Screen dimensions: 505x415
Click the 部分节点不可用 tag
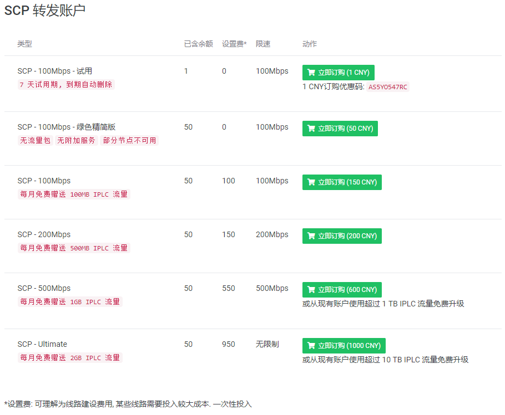129,141
